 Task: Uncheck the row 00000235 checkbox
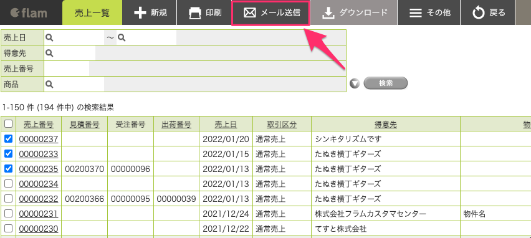tap(9, 168)
